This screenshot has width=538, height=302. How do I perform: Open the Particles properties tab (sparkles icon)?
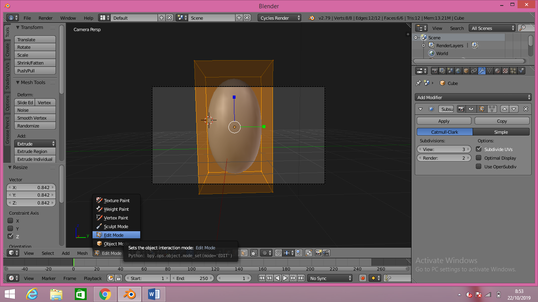click(513, 71)
